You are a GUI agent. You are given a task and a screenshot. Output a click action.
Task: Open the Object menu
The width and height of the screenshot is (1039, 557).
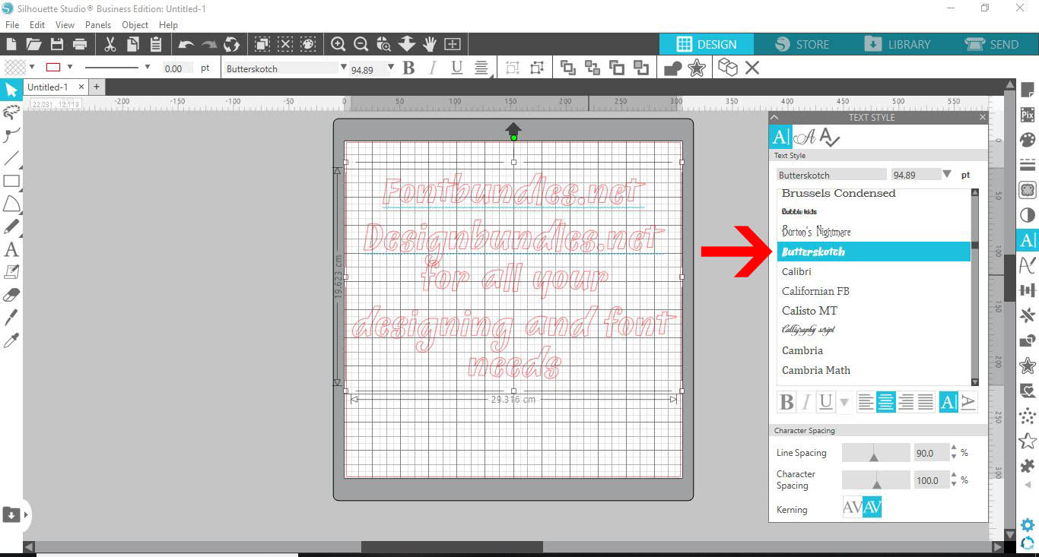point(135,24)
